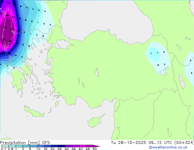Click the '23' precipitation value on the map
Viewport: 194px width, 150px height.
point(9,54)
